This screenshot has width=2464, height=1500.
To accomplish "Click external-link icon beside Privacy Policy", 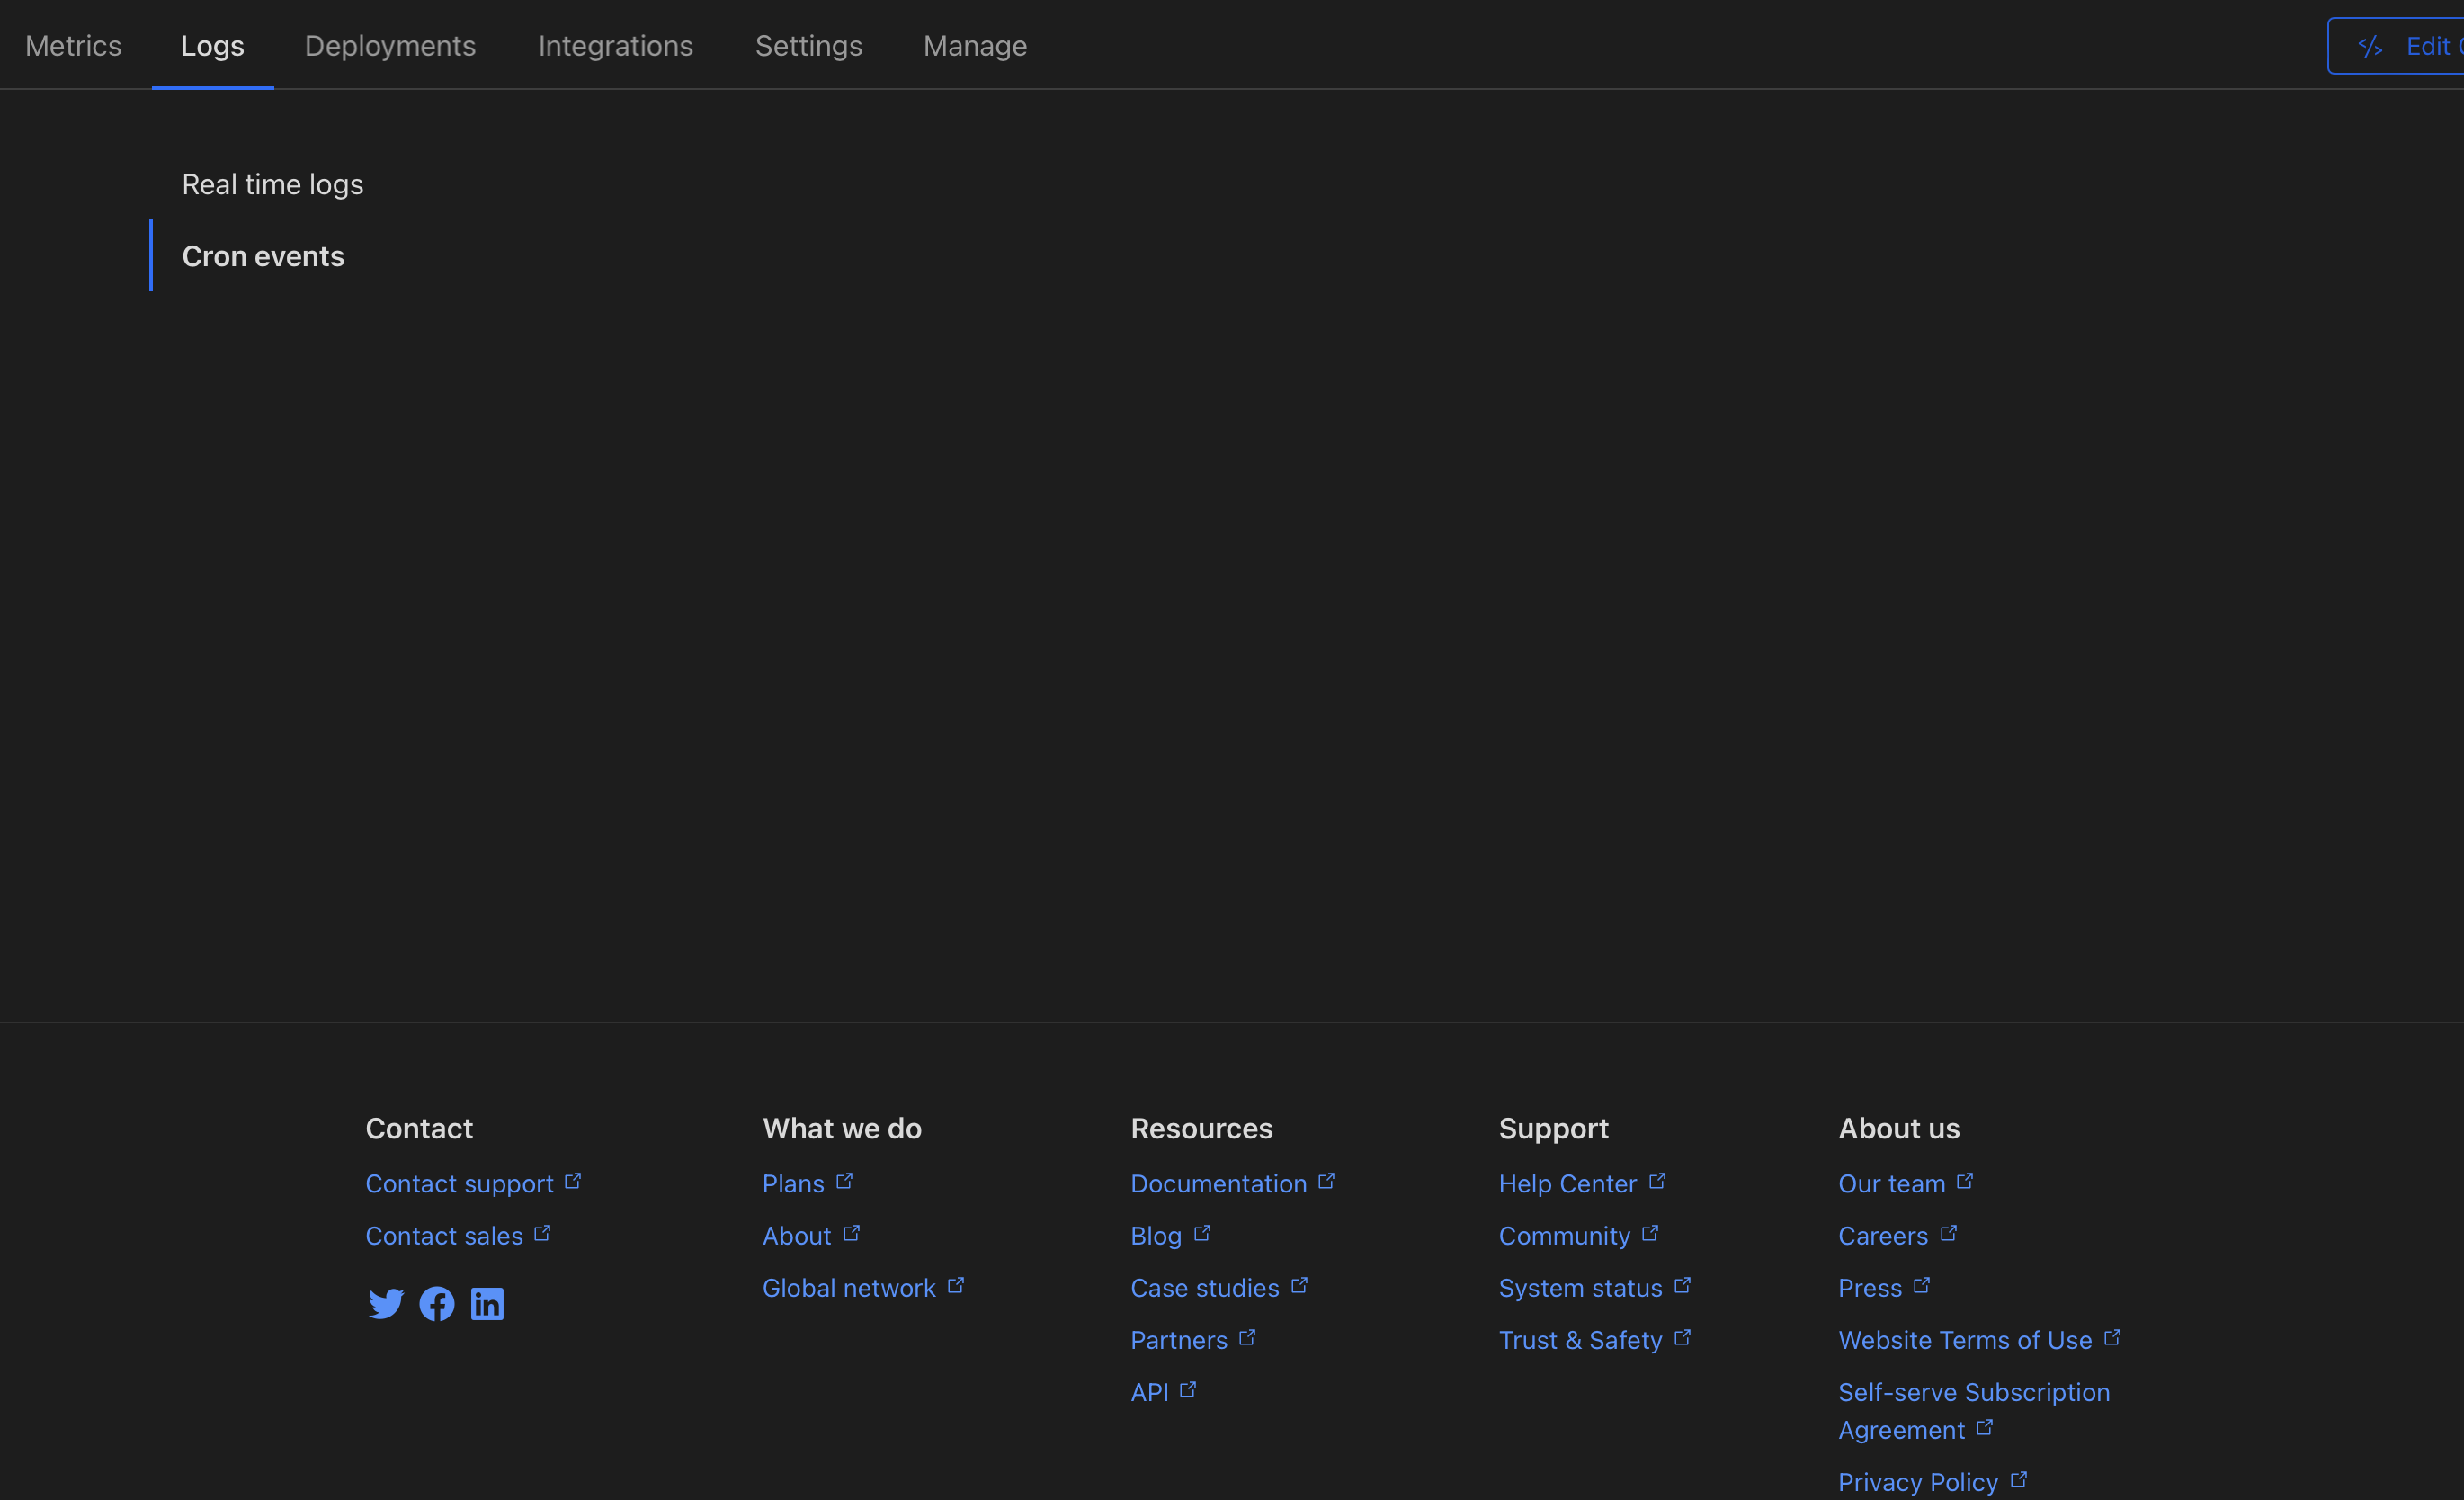I will pos(2019,1479).
